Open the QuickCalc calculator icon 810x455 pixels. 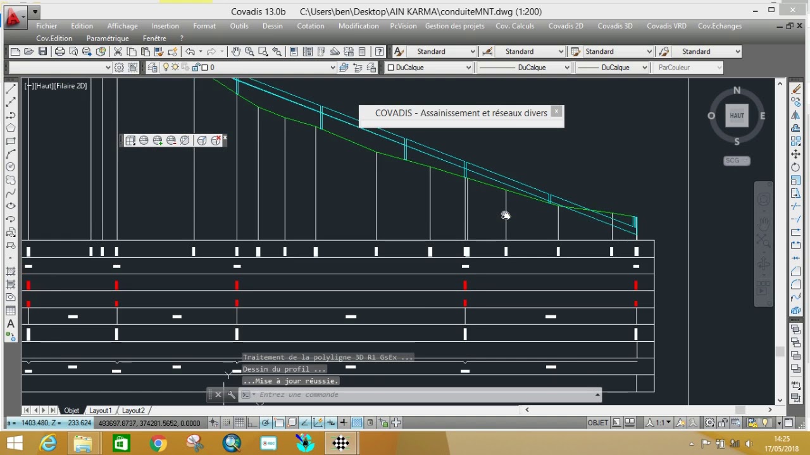[x=362, y=52]
